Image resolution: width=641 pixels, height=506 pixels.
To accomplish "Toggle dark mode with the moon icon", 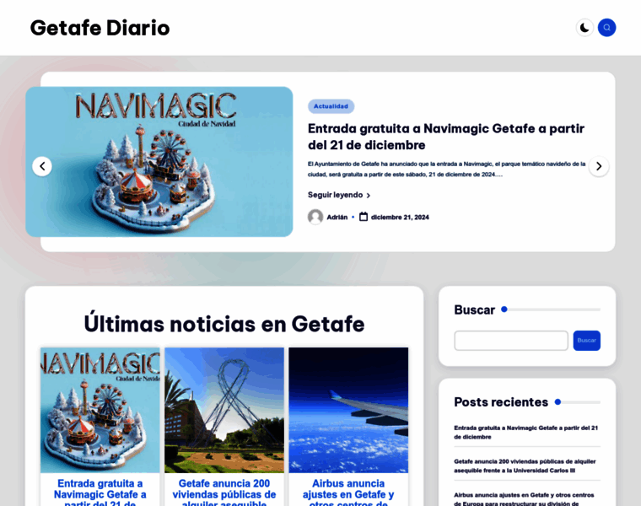I will coord(584,28).
